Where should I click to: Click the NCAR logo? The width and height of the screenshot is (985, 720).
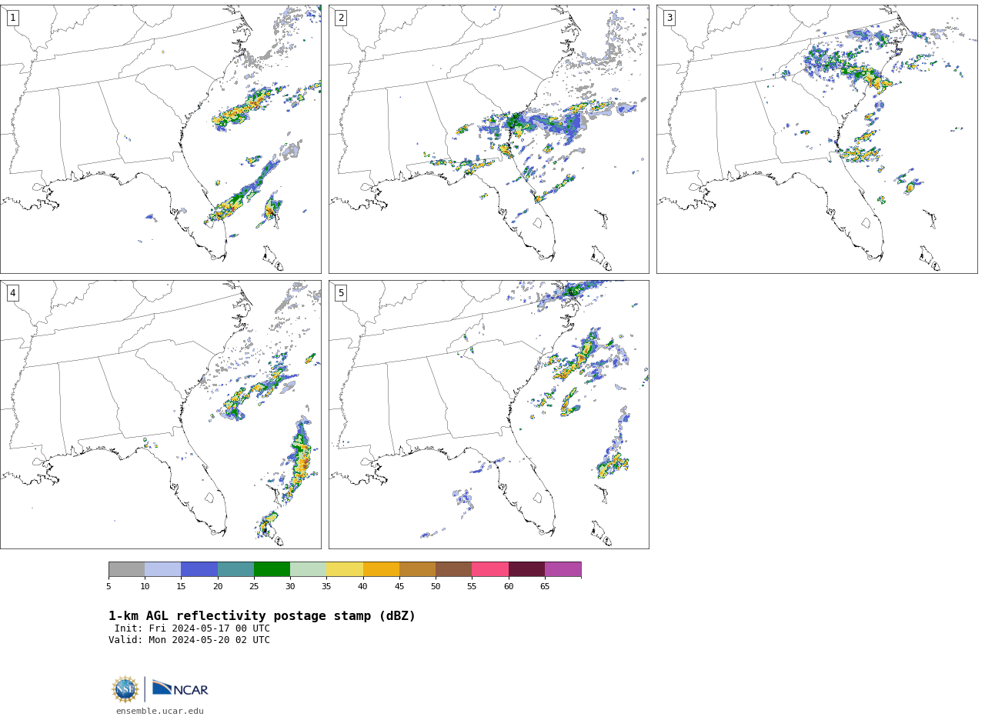click(180, 688)
